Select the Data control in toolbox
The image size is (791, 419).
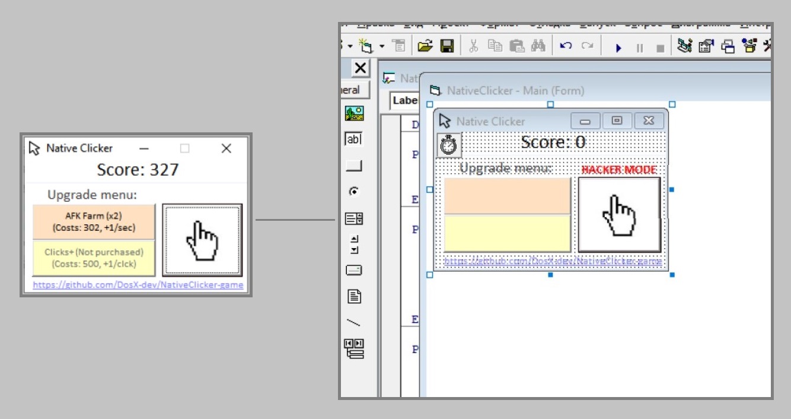point(355,349)
